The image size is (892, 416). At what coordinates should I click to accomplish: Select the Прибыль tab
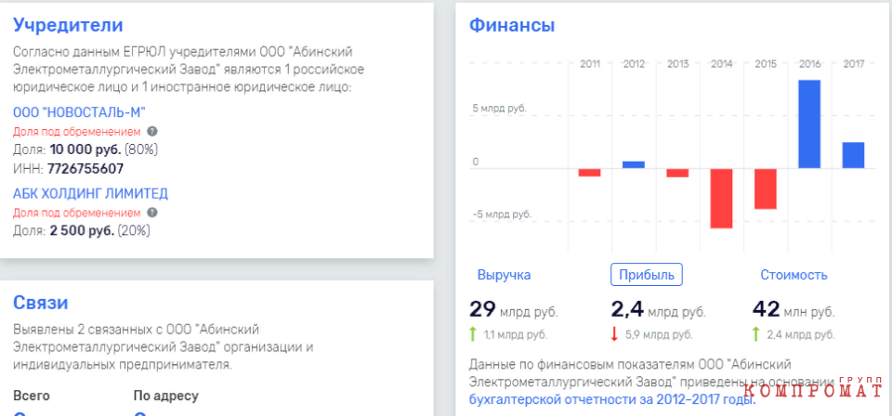647,275
